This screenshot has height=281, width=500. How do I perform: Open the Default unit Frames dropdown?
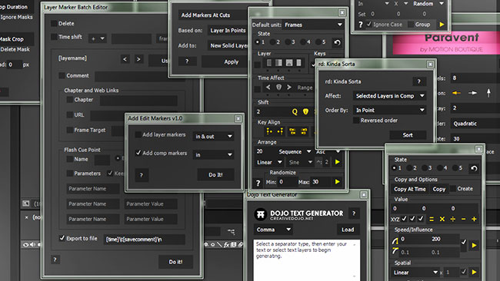(312, 25)
